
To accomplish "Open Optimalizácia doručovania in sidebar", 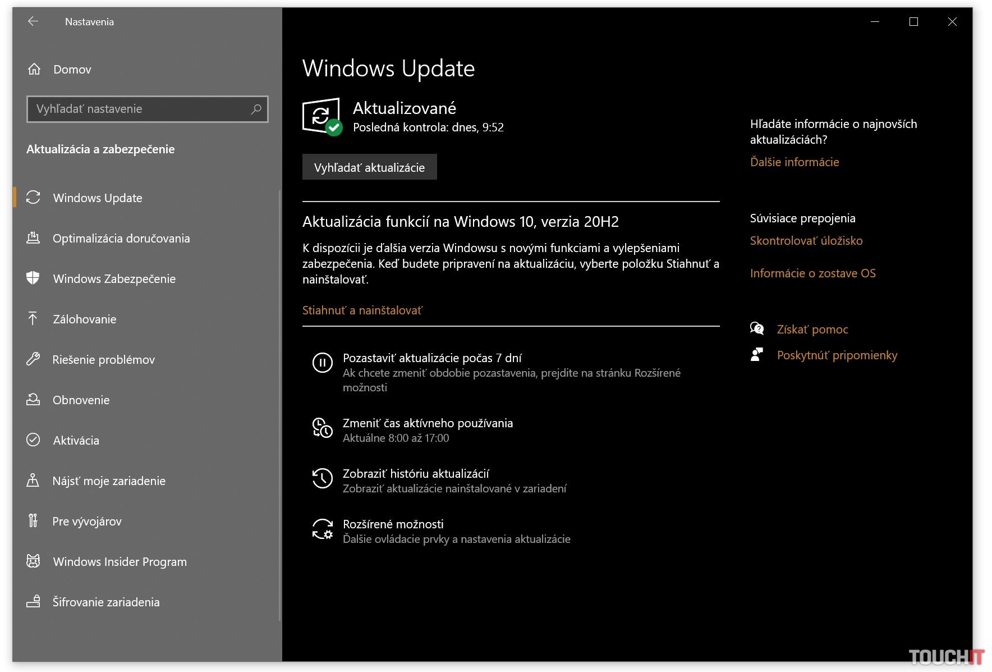I will 121,239.
